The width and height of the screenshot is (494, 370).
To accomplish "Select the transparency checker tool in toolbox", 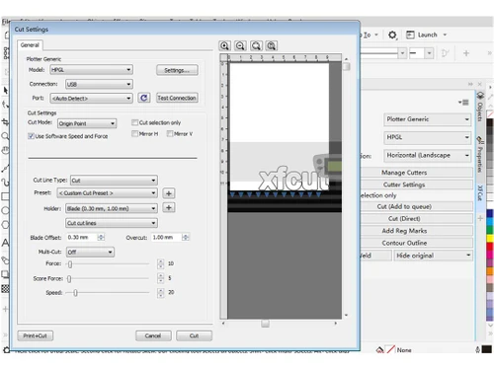I will (5, 289).
